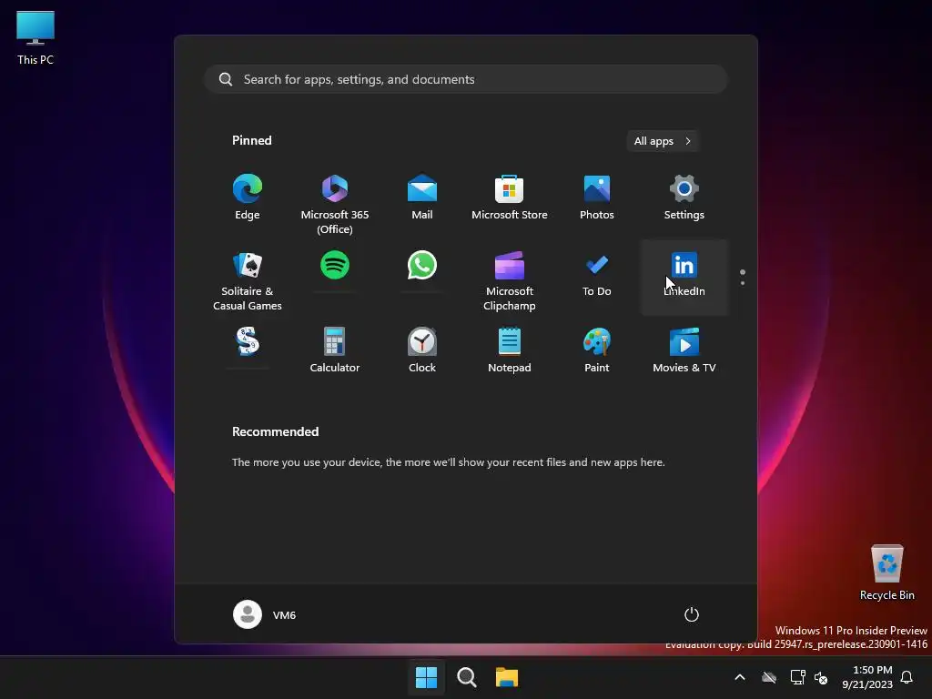This screenshot has height=699, width=932.
Task: Open the notification bell
Action: coord(907,677)
